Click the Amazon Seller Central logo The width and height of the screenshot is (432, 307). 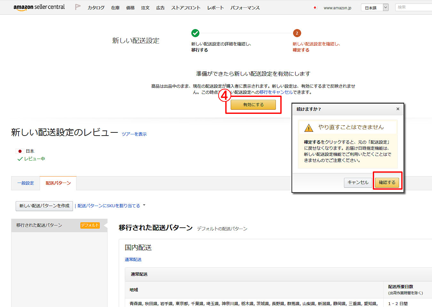click(39, 7)
